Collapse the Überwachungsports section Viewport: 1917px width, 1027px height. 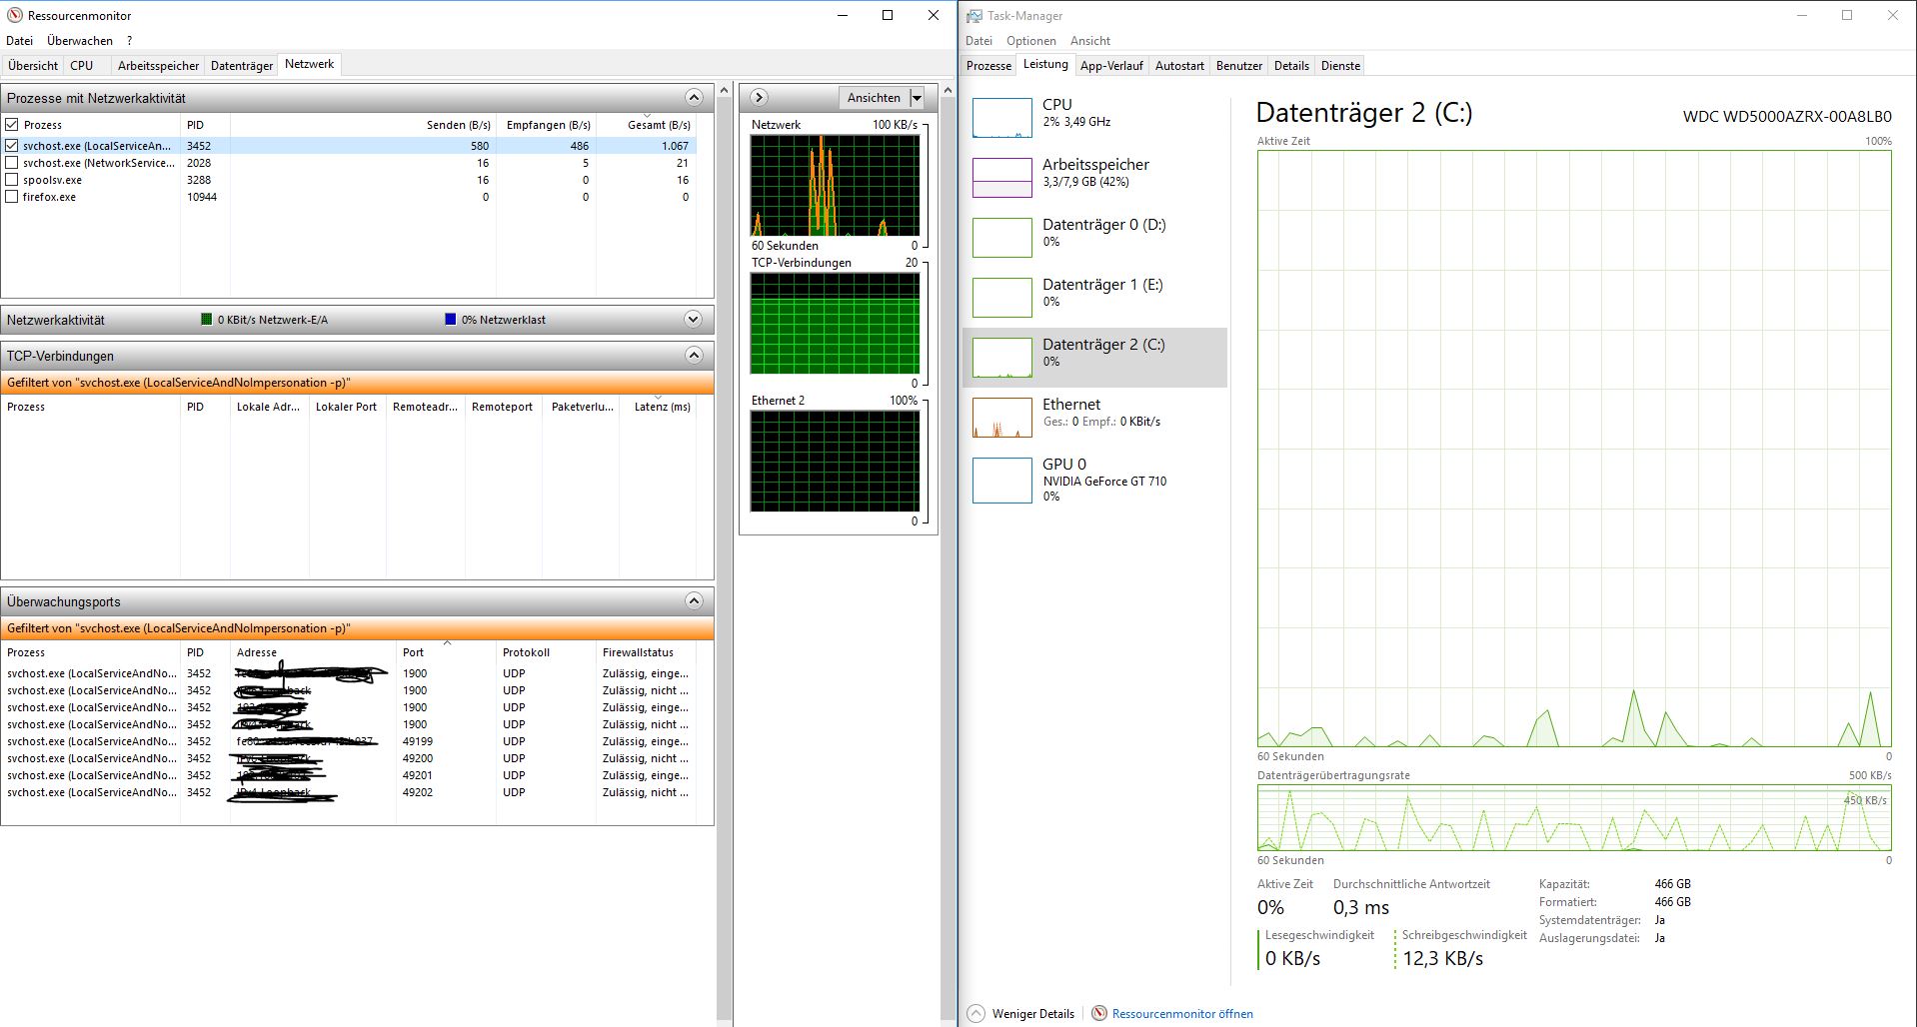694,601
